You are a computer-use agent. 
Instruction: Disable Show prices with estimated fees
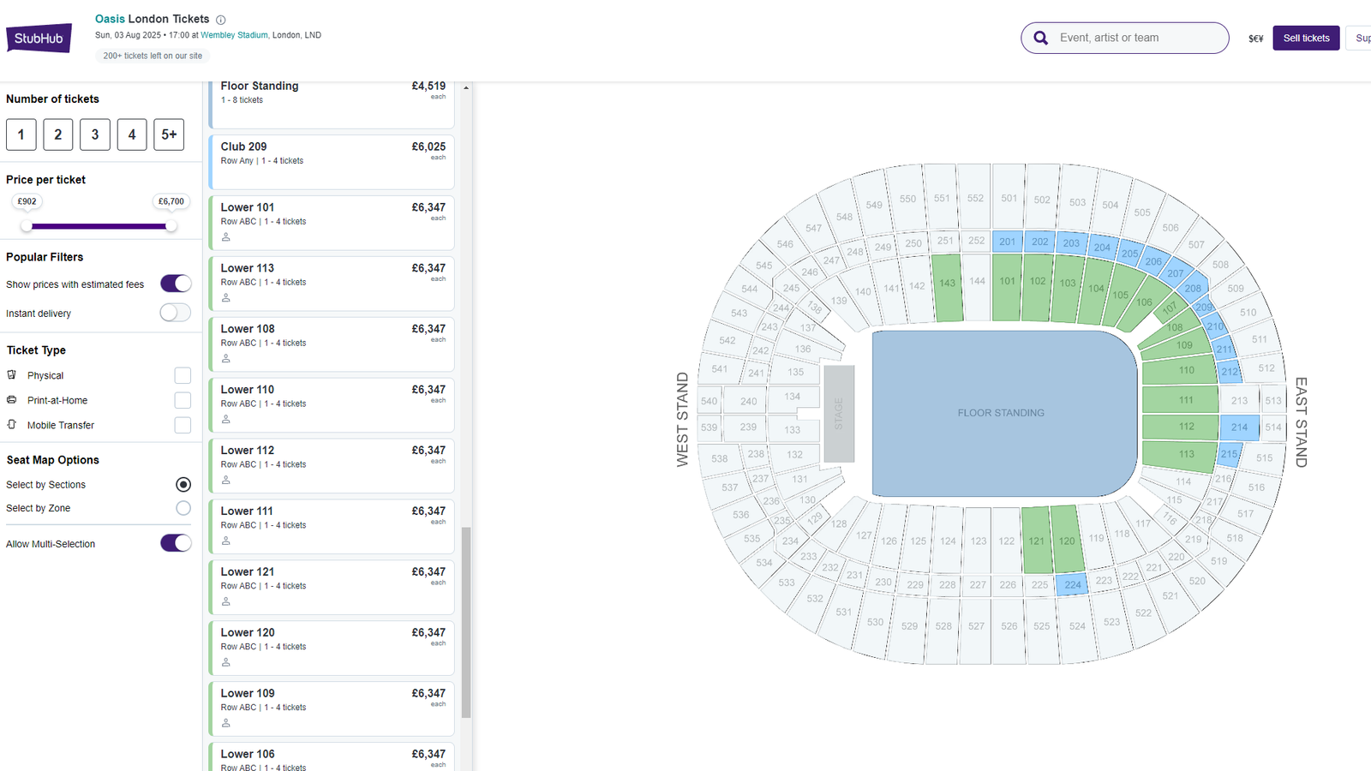pyautogui.click(x=176, y=284)
